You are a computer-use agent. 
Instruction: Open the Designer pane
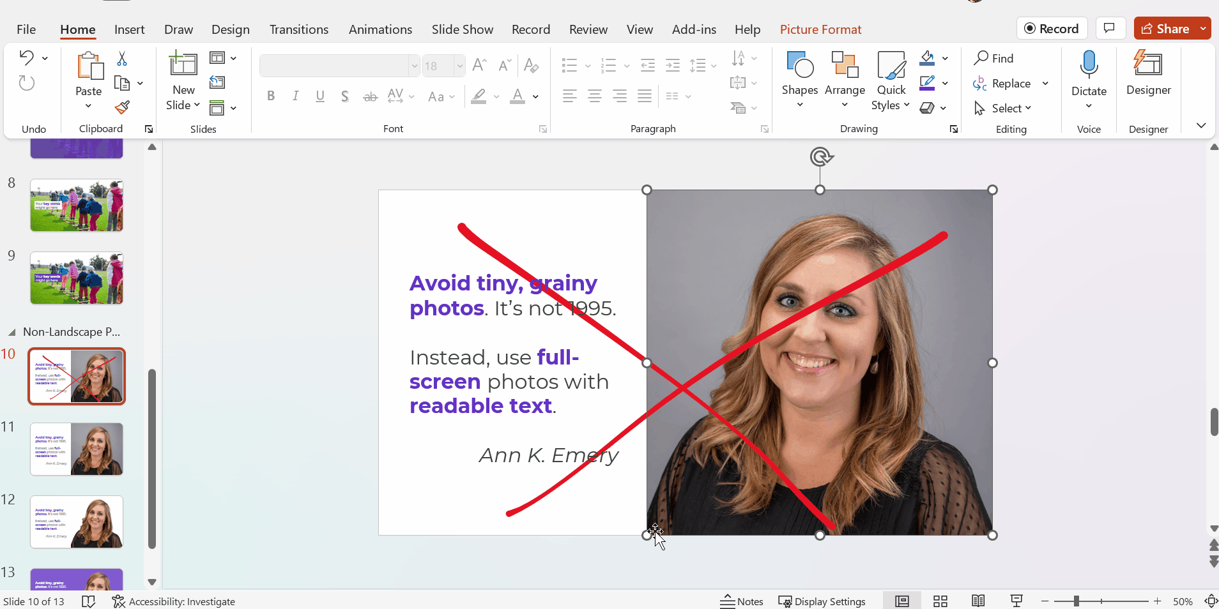click(1148, 73)
